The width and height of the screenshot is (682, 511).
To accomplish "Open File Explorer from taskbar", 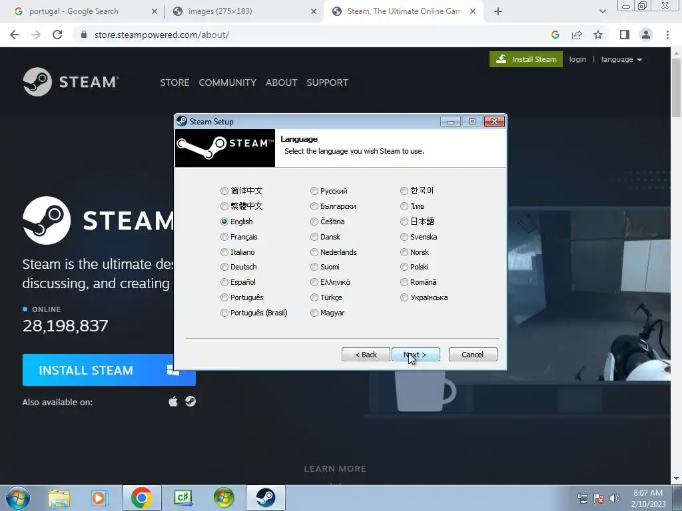I will point(59,498).
